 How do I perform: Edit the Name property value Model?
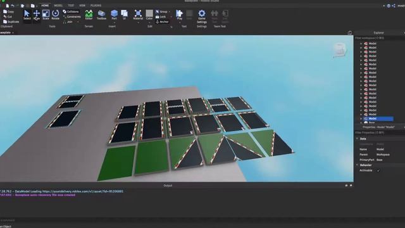pyautogui.click(x=380, y=149)
